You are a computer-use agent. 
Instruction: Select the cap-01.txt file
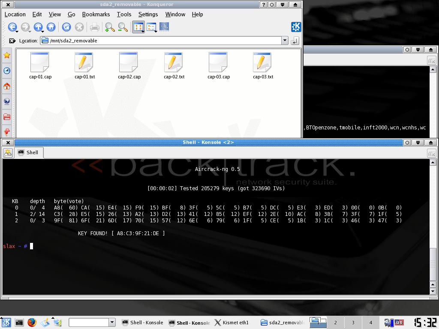click(84, 66)
